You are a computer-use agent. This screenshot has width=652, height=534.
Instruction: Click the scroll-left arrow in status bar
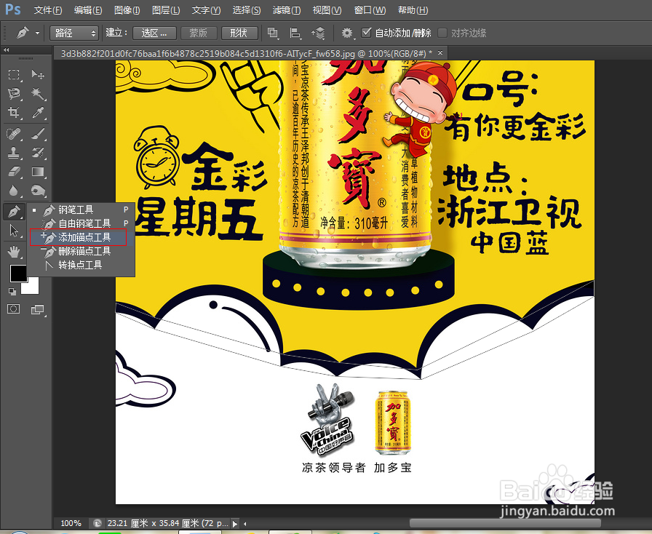(245, 524)
